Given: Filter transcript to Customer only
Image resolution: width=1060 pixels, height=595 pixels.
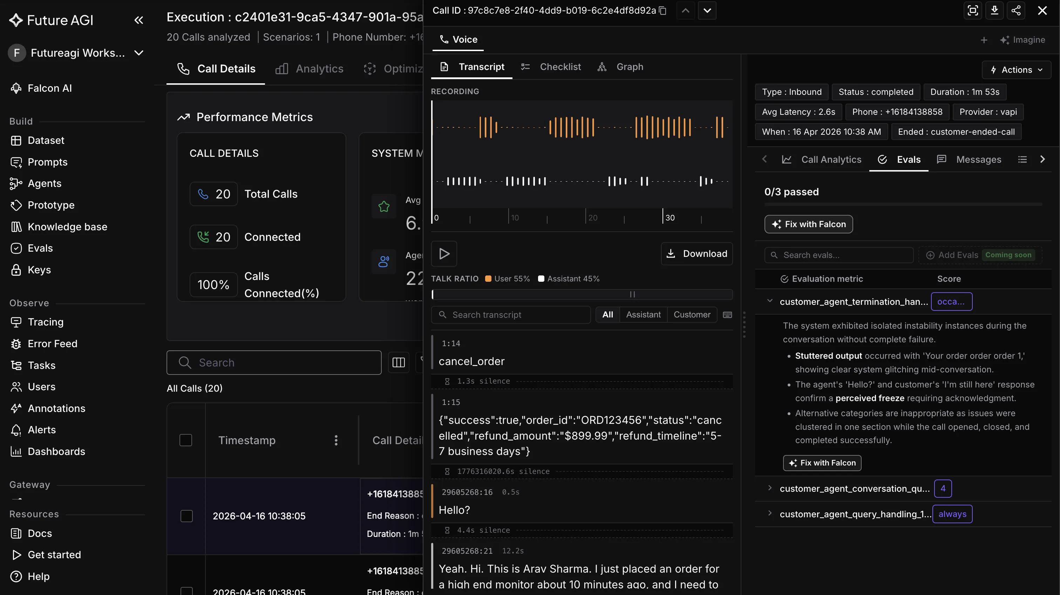Looking at the screenshot, I should click(692, 315).
